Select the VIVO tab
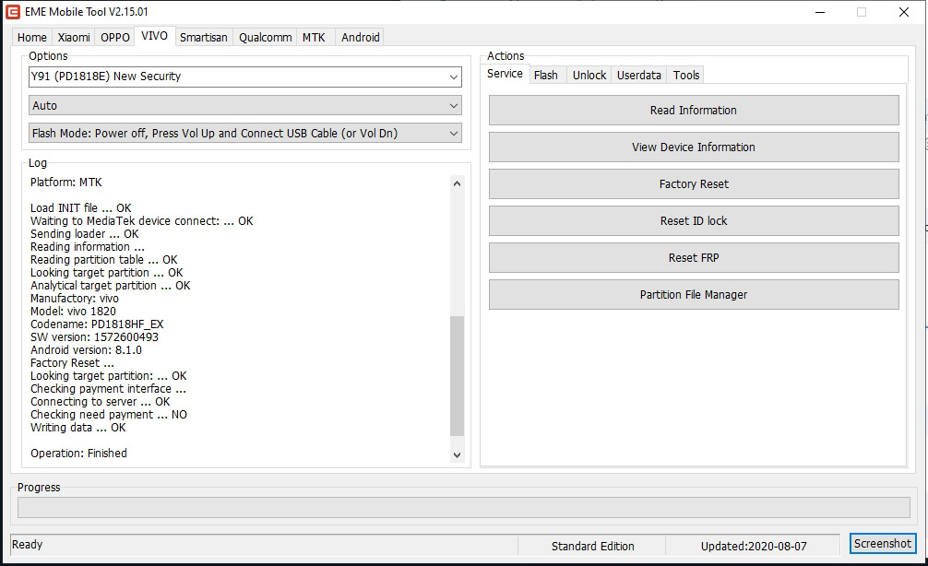Viewport: 928px width, 566px height. (x=154, y=36)
